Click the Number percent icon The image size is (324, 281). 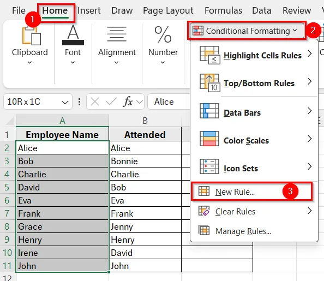click(163, 34)
